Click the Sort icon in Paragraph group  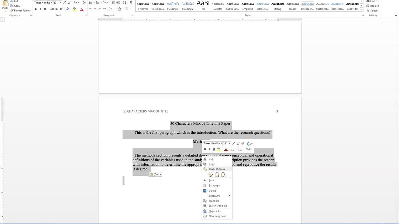124,2
